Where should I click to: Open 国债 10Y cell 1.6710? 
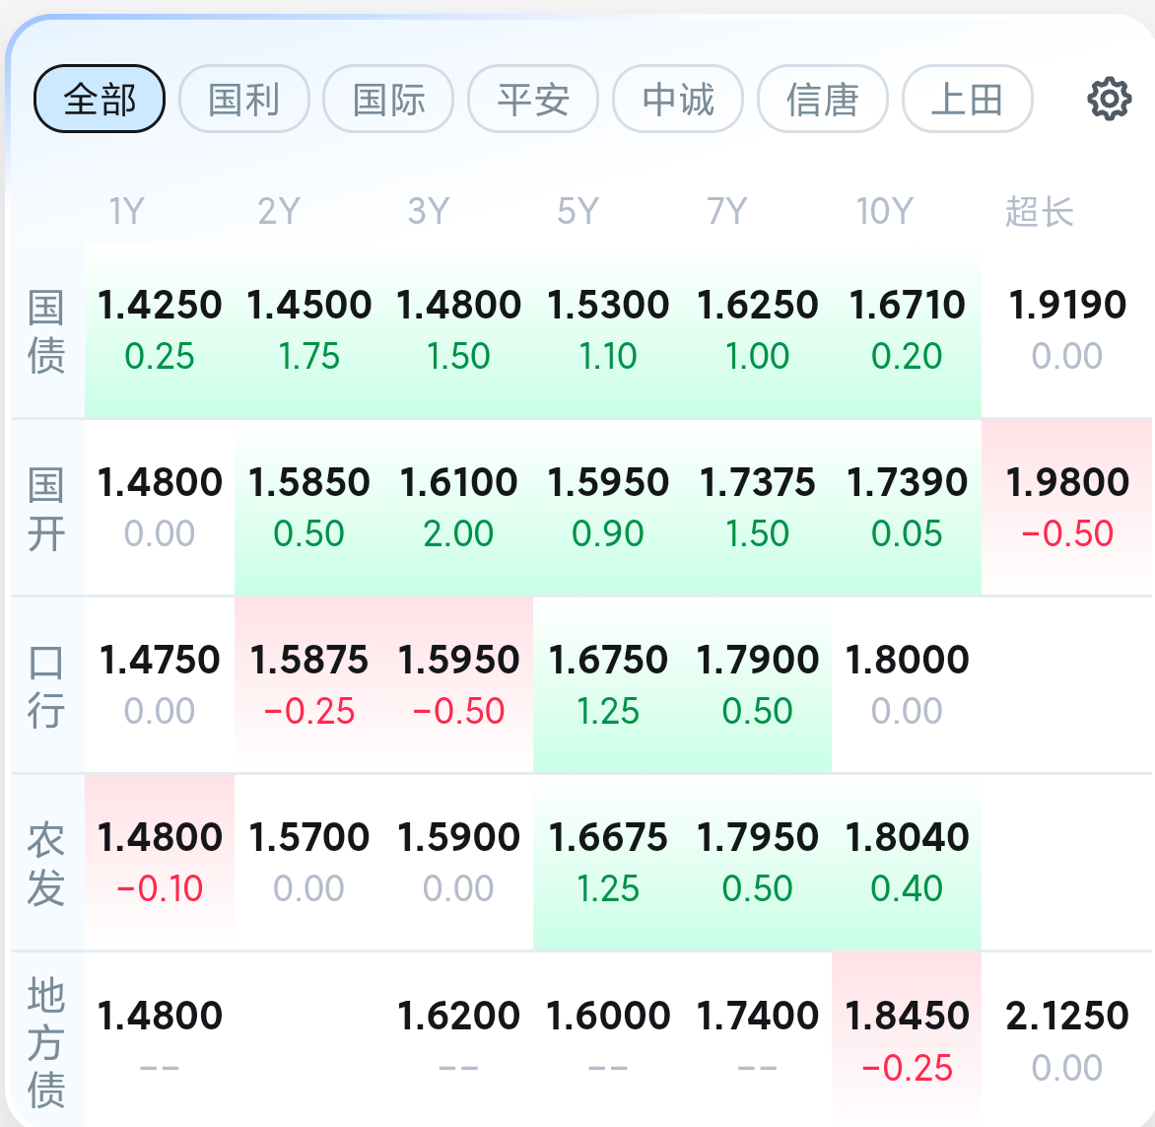[907, 329]
